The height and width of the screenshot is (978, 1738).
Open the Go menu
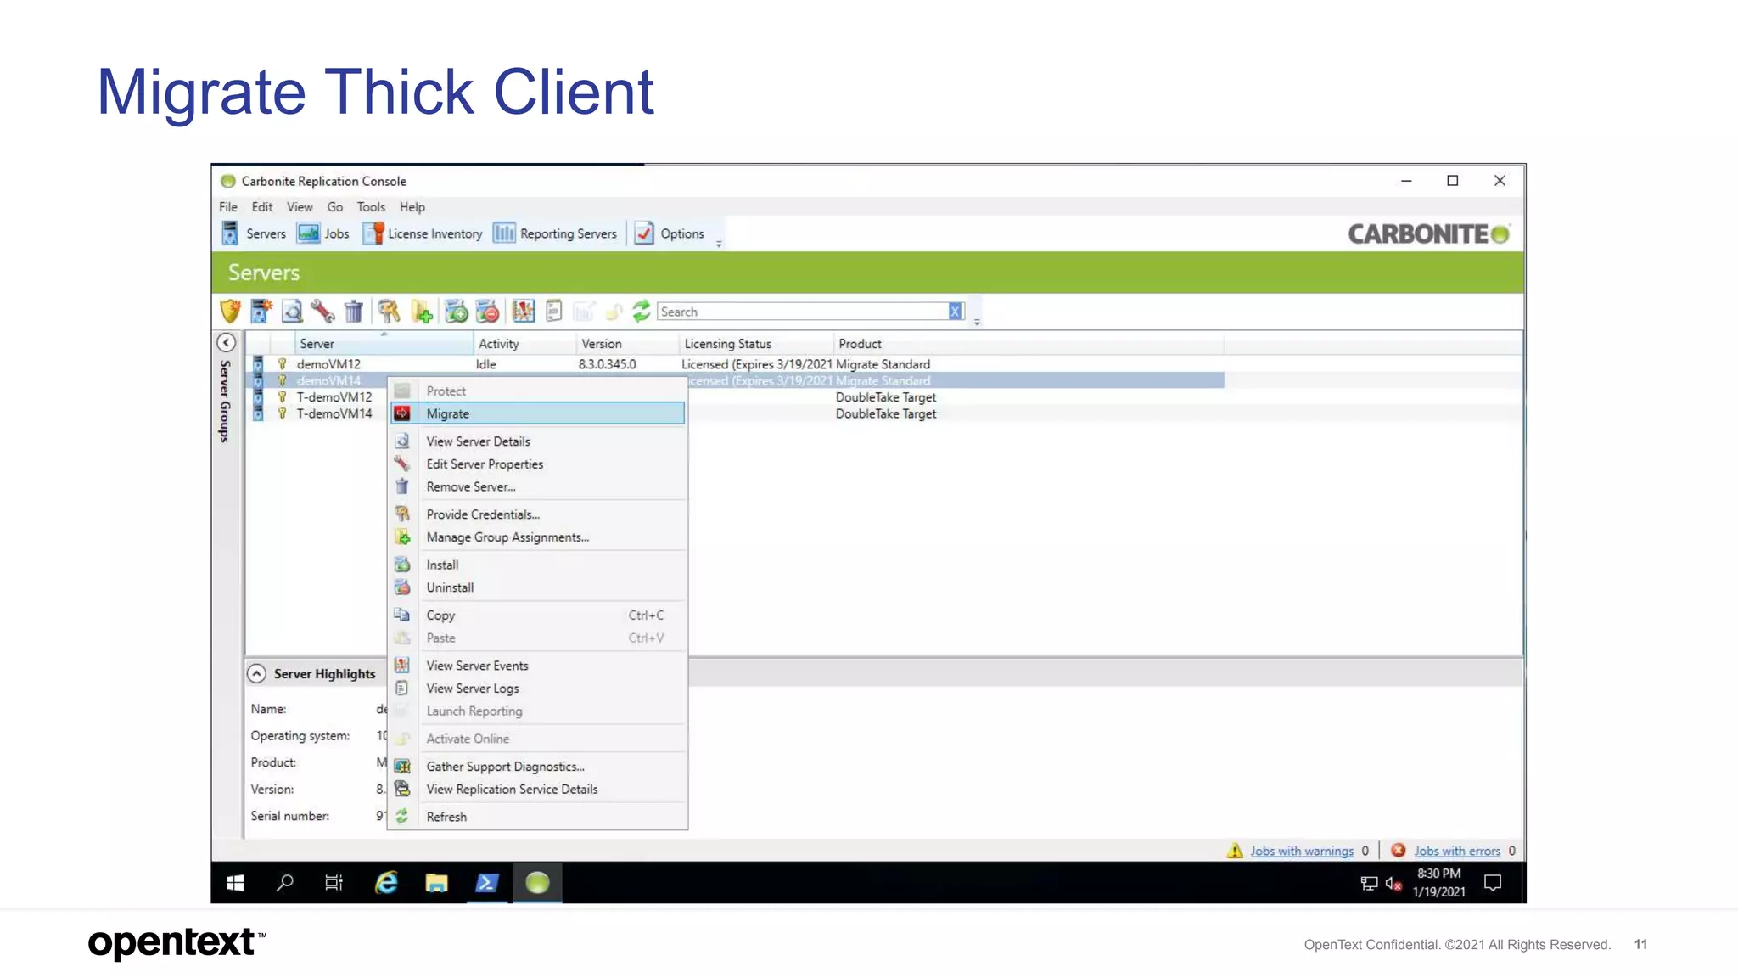pos(335,206)
